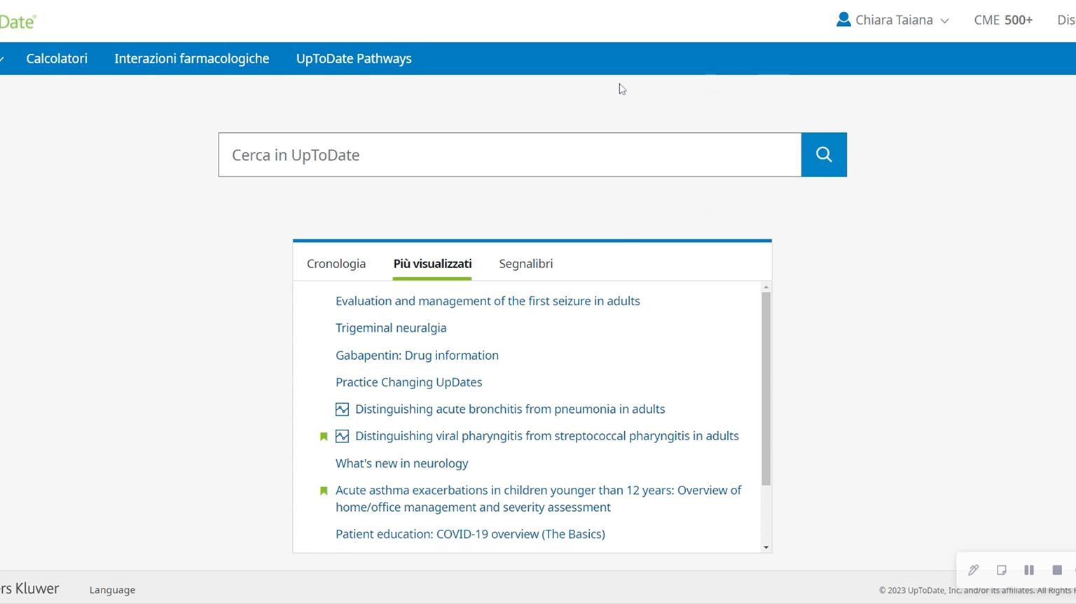Expand the Chiara Taiana account dropdown

[944, 21]
